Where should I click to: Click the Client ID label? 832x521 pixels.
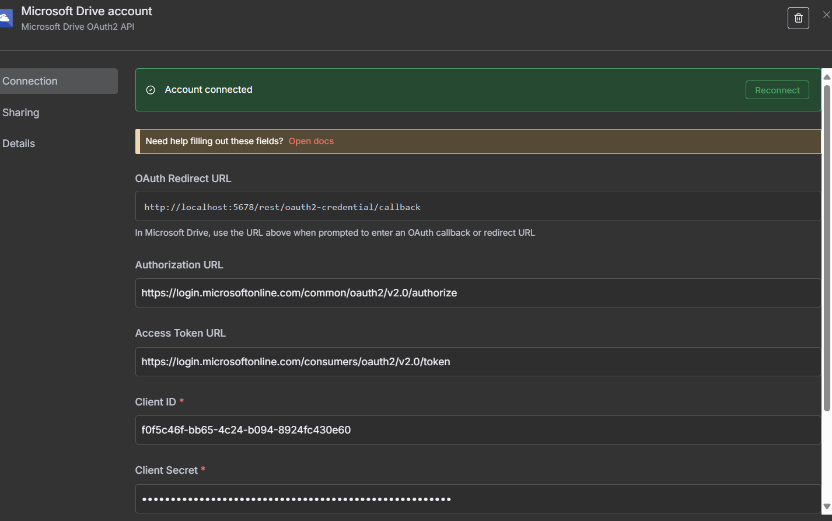pyautogui.click(x=155, y=402)
